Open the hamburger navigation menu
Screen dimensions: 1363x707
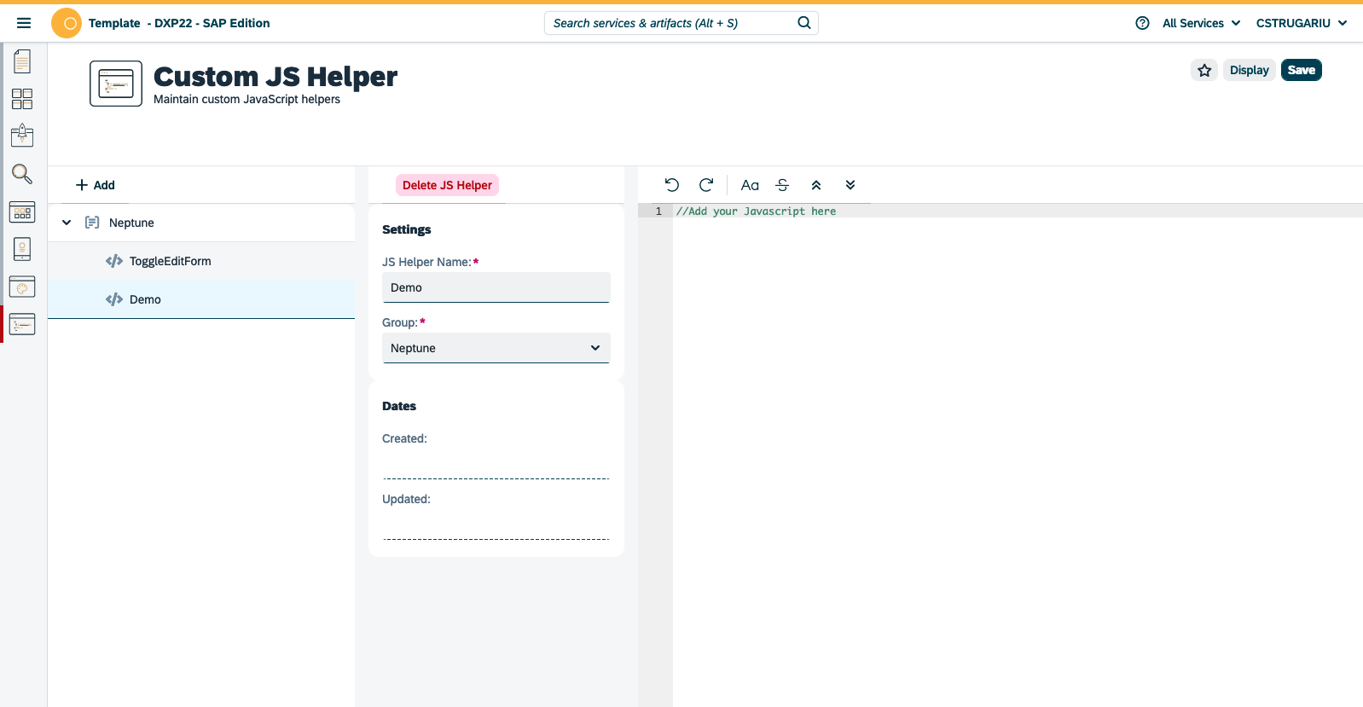24,23
